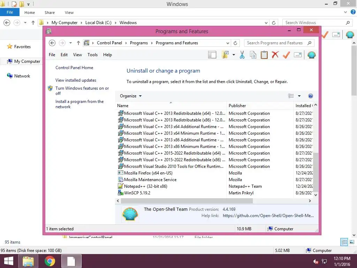Screen dimensions: 357x268
Task: Click the Paste clipboard icon in Programs toolbar
Action: 264,55
